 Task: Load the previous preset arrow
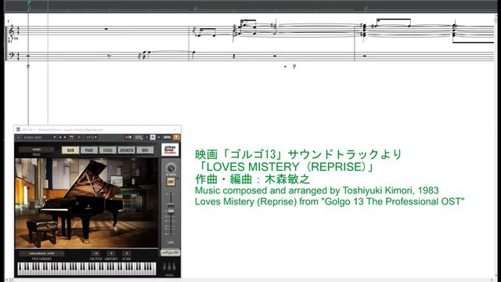click(x=60, y=137)
